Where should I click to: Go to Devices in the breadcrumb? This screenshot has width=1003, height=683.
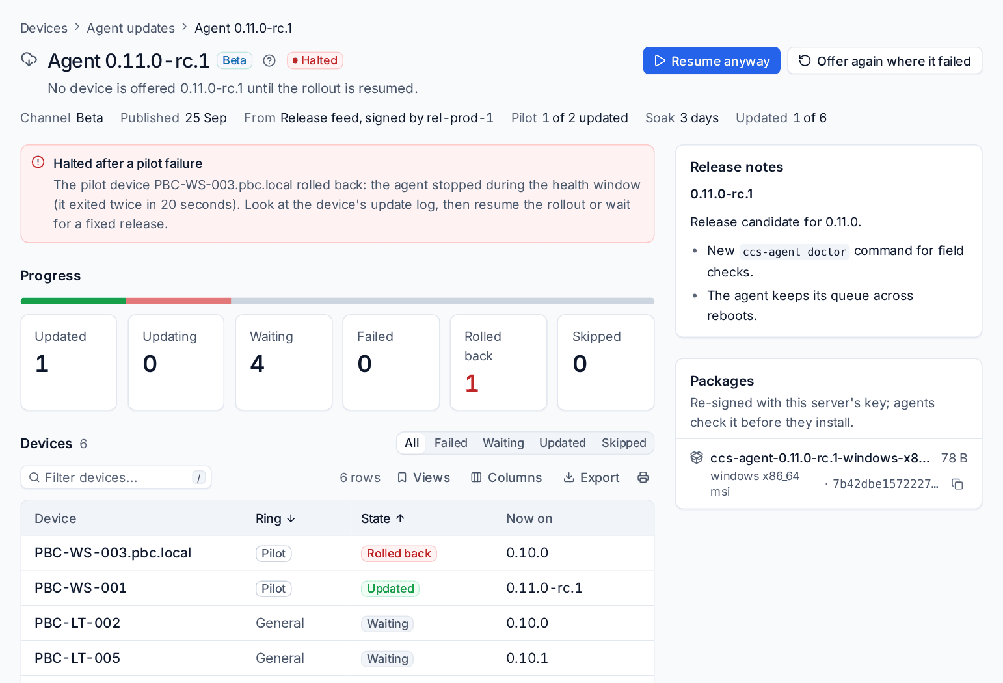pos(44,28)
